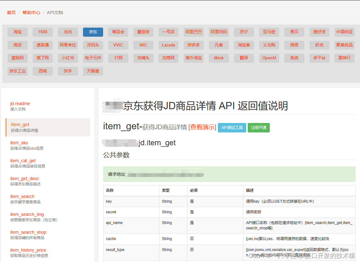Choose the 虾皮 platform button
360x262 pixels.
pos(319,45)
